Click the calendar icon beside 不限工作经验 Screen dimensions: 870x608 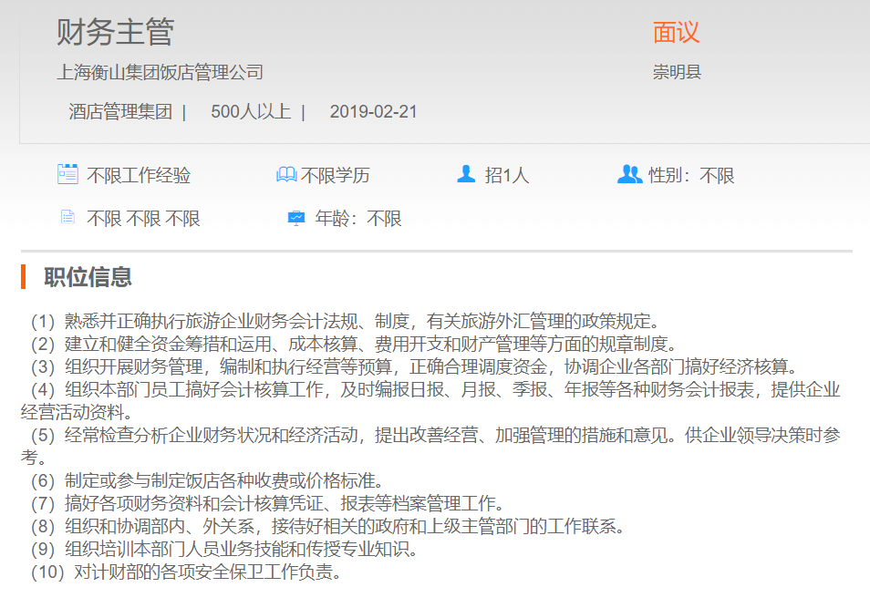tap(67, 174)
